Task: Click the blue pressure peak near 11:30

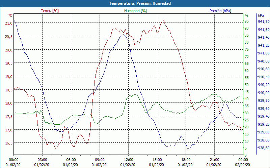Action: point(124,34)
